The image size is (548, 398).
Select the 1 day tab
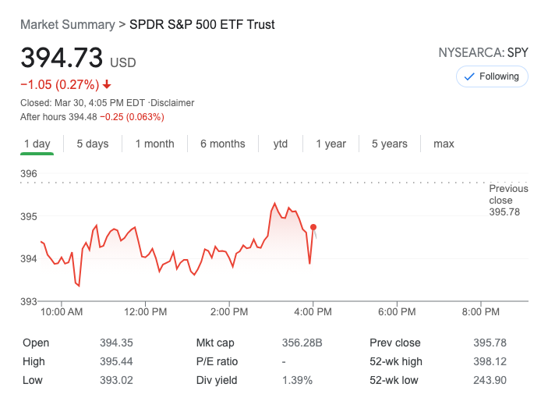37,144
